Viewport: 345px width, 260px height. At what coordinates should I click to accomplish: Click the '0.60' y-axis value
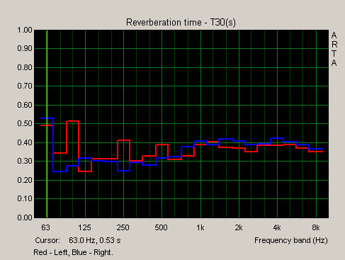25,105
